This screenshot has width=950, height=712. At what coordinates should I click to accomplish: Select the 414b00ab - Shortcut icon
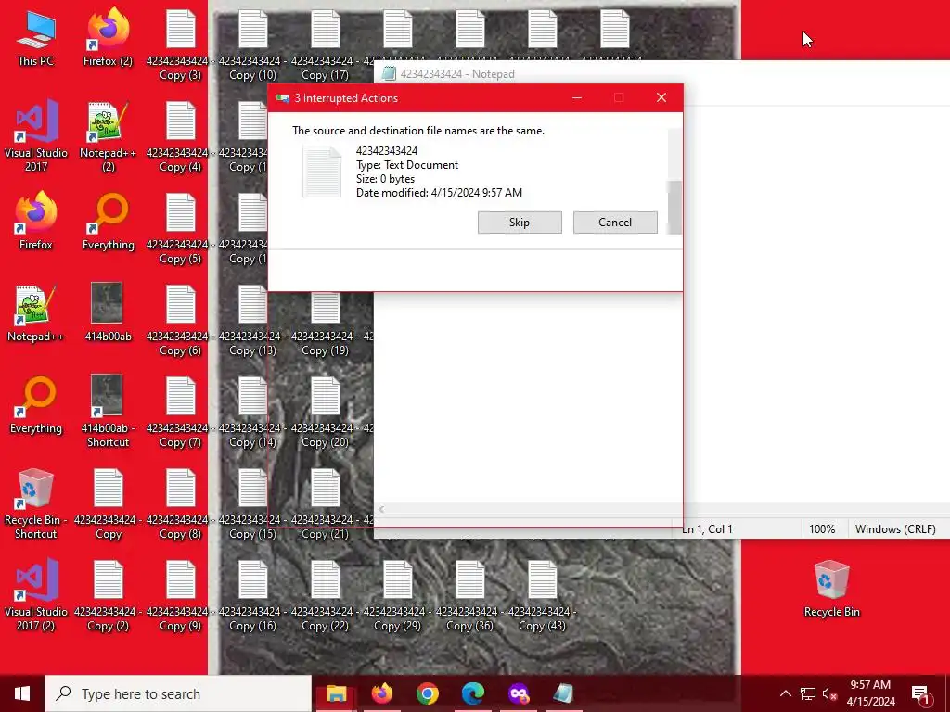pyautogui.click(x=108, y=411)
